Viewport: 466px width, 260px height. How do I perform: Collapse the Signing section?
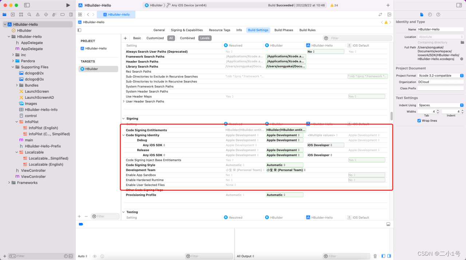click(124, 119)
